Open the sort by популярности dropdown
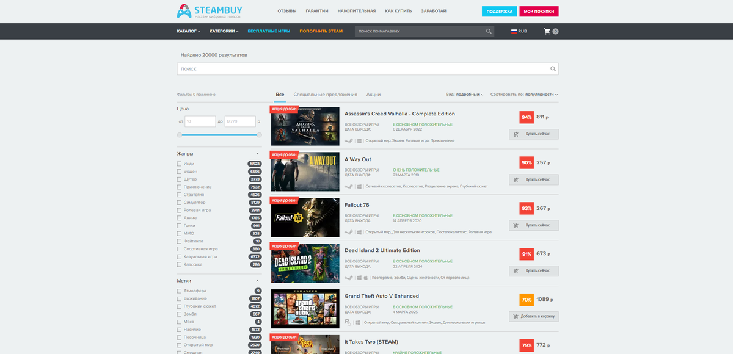Image resolution: width=733 pixels, height=354 pixels. pyautogui.click(x=524, y=95)
